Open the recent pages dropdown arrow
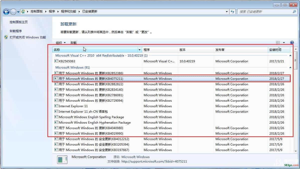The width and height of the screenshot is (300, 169). pos(18,12)
